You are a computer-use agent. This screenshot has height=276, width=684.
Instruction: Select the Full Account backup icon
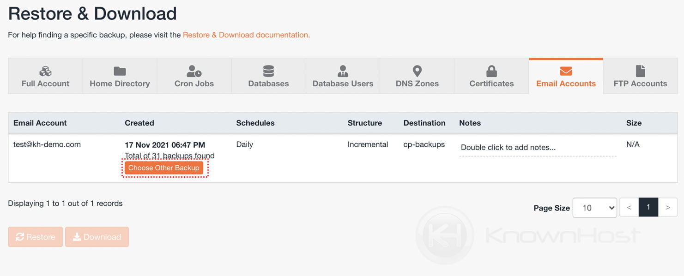tap(45, 70)
